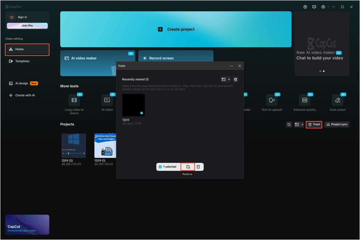This screenshot has width=360, height=240.
Task: Toggle the '1 selected' checkmark
Action: (x=160, y=167)
